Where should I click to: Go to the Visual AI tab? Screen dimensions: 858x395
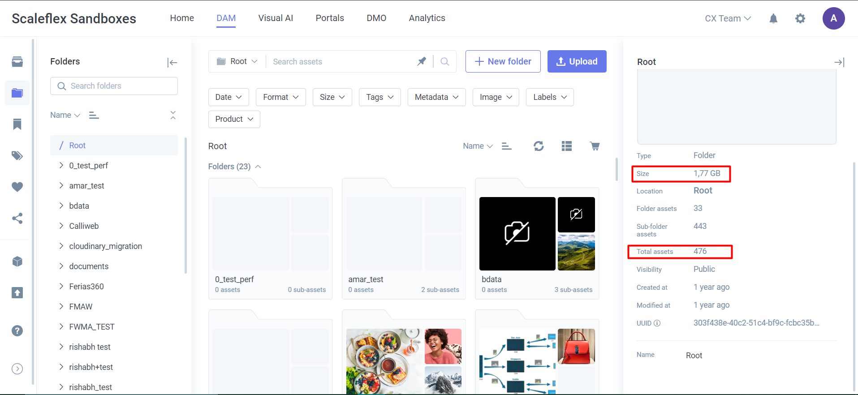coord(276,18)
